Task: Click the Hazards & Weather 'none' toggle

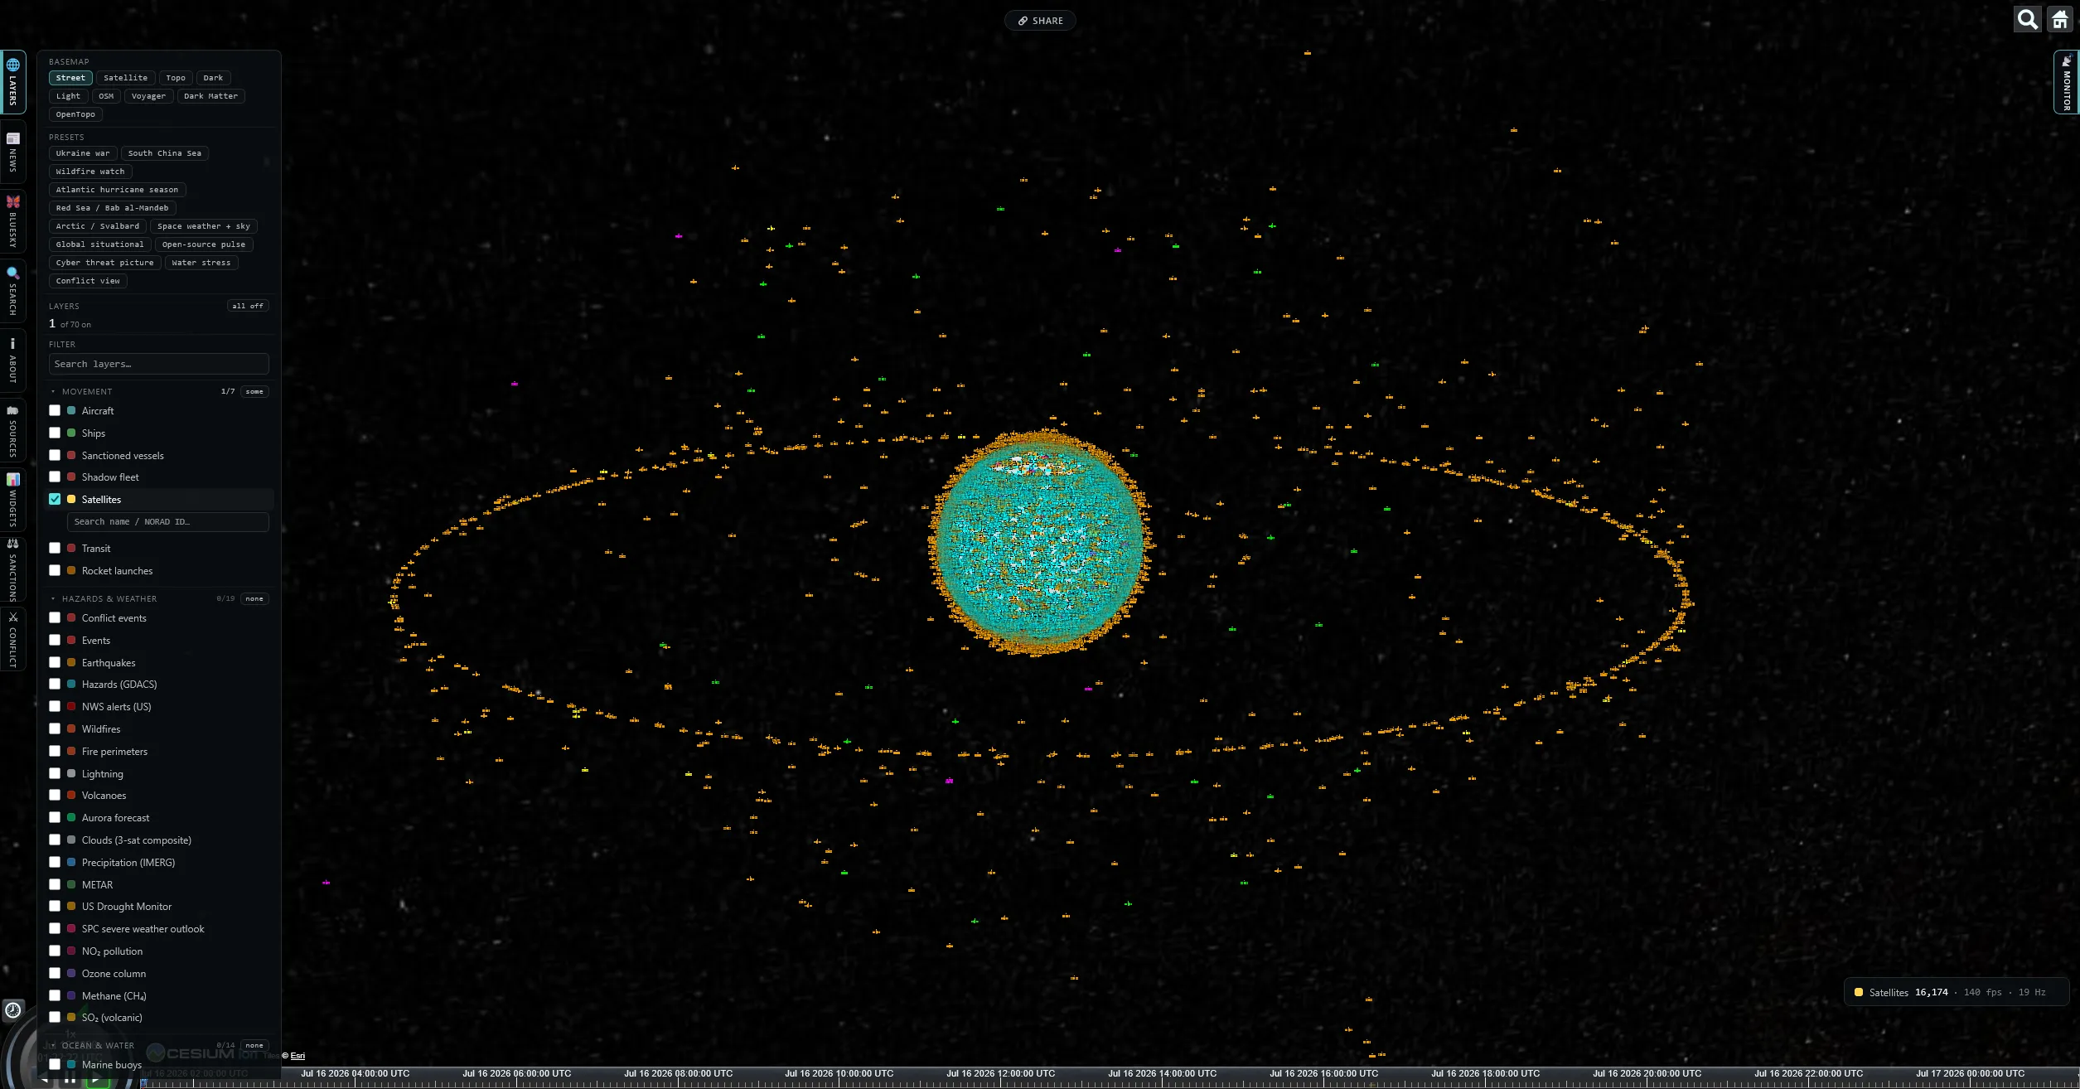Action: pyautogui.click(x=254, y=598)
